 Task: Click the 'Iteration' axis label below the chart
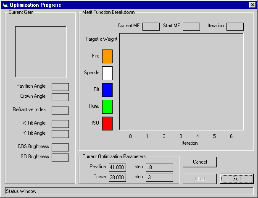point(190,143)
